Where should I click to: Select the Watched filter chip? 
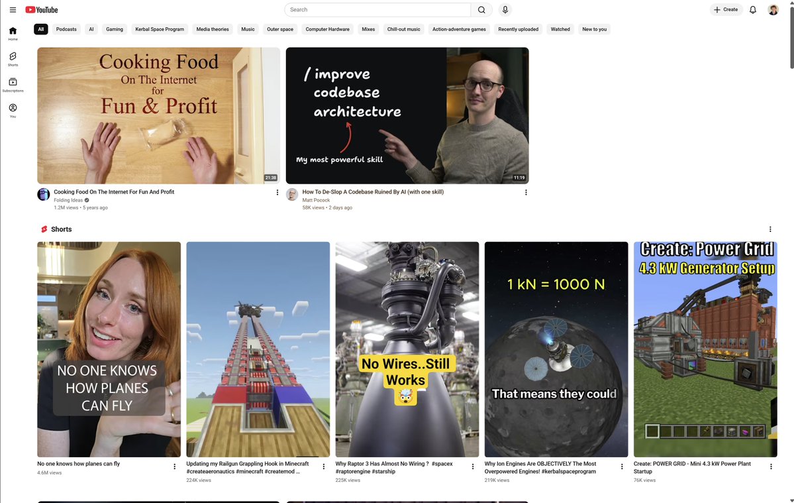coord(560,29)
